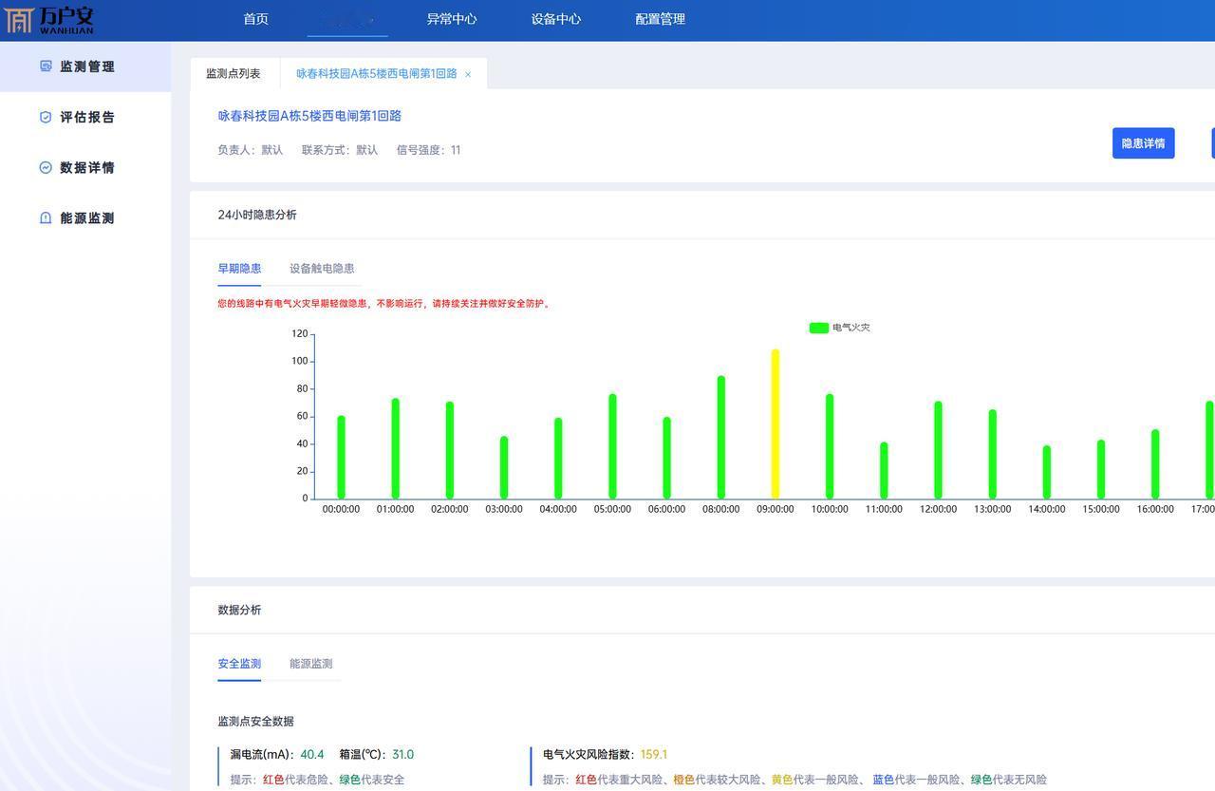Click the 监测管理 sidebar icon
Screen dimensions: 1215x791
click(x=46, y=66)
